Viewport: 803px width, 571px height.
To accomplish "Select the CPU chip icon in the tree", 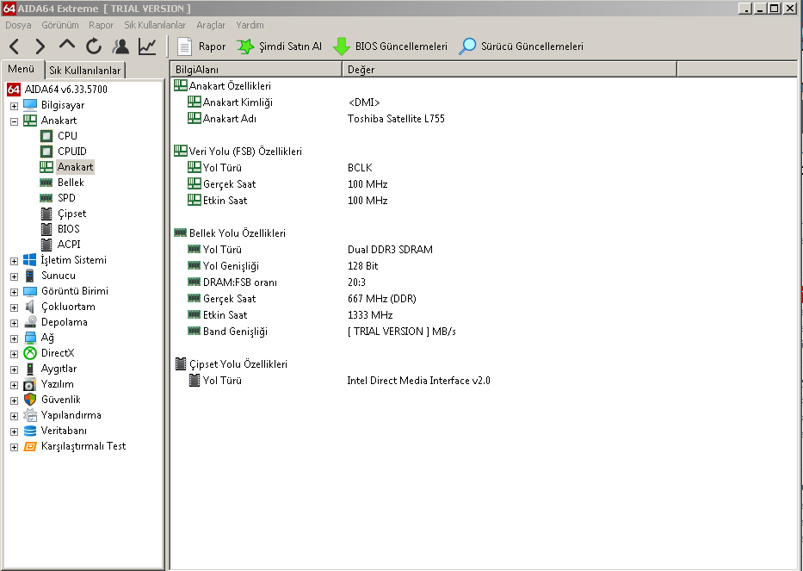I will (x=46, y=136).
